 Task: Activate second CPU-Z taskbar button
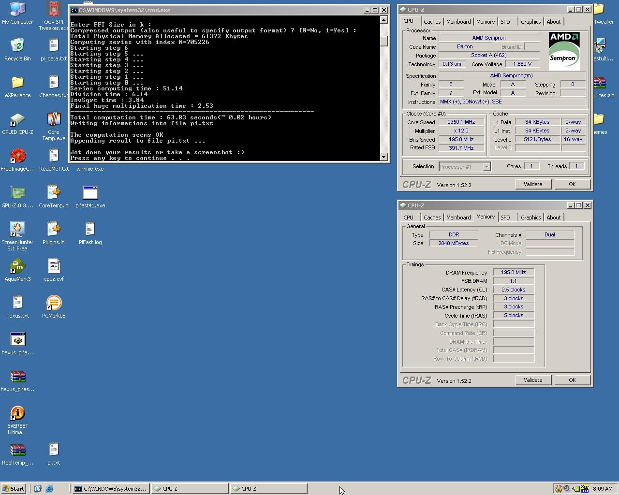coord(268,489)
